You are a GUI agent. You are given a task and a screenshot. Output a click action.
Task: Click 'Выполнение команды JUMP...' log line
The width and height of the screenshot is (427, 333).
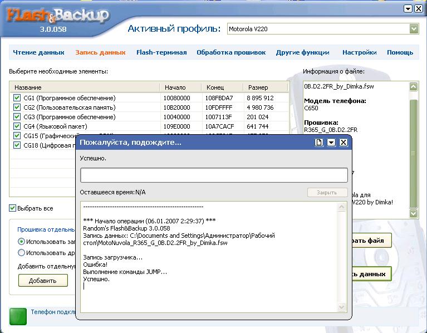pos(125,272)
